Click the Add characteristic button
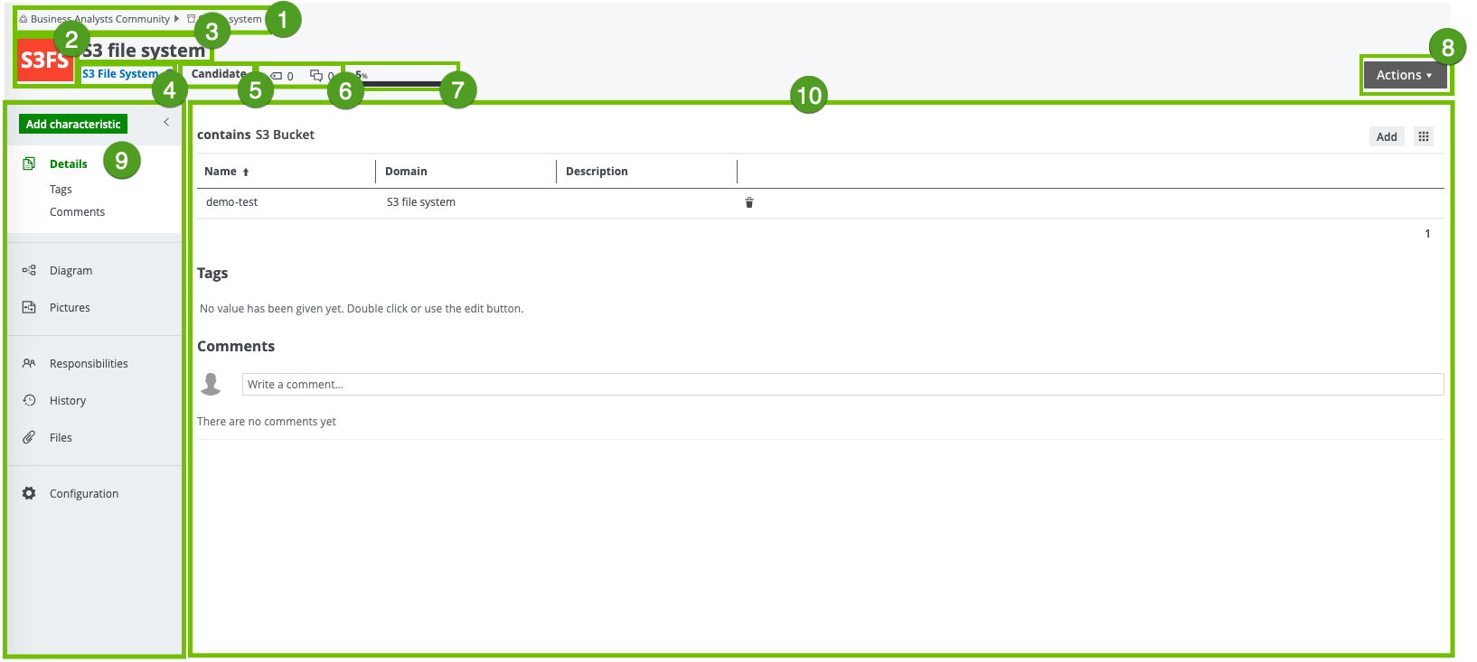 73,125
